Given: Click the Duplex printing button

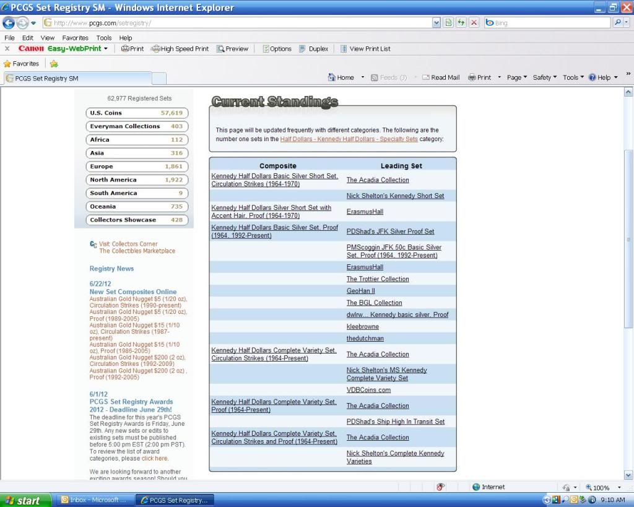Looking at the screenshot, I should (314, 48).
